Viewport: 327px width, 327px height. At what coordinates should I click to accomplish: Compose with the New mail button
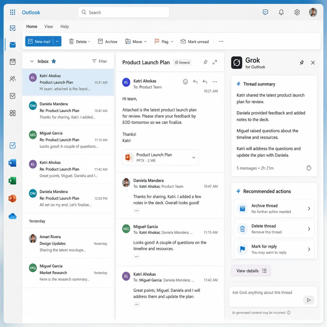point(39,41)
